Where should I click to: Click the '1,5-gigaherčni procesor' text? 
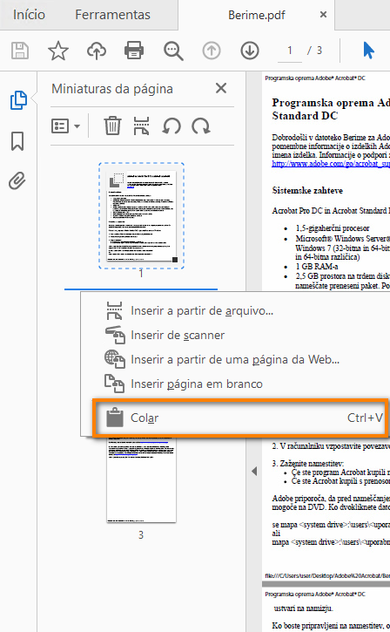[333, 228]
